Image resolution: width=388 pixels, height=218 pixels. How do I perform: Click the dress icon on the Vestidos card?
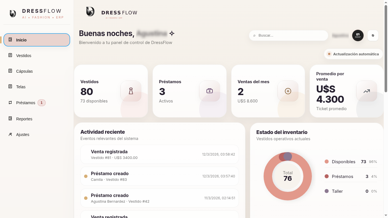(131, 91)
